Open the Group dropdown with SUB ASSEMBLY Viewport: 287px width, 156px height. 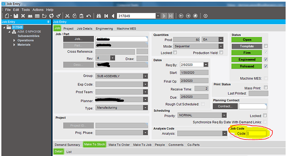121,76
